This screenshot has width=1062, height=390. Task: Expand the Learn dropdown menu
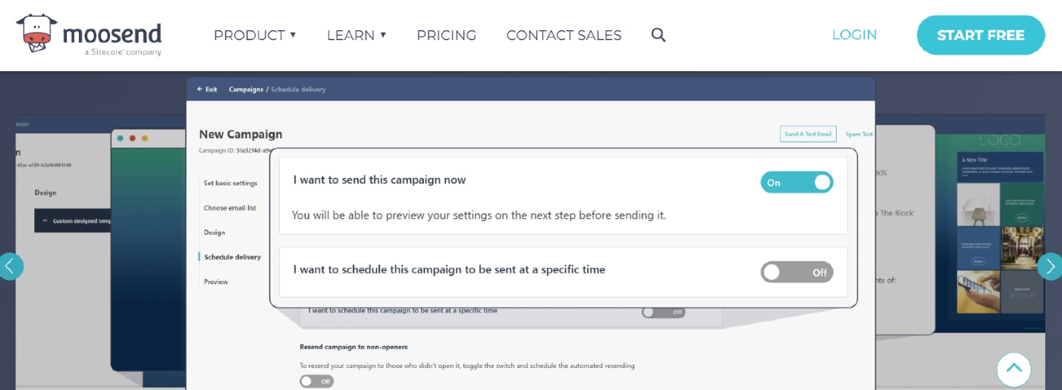[x=357, y=35]
